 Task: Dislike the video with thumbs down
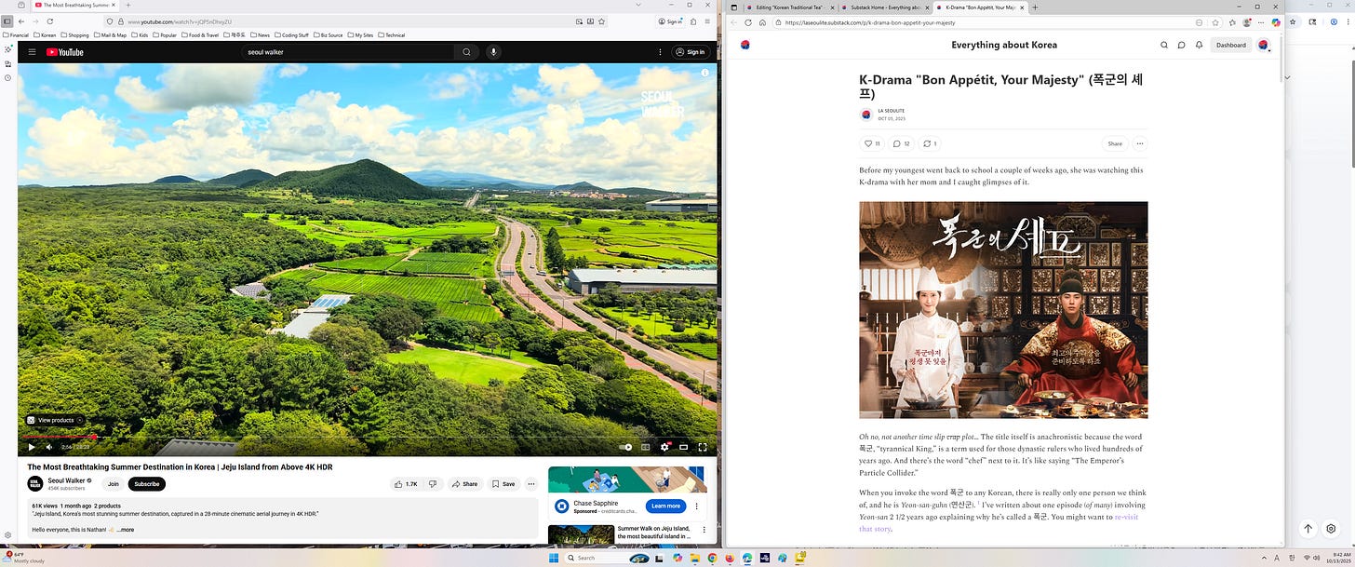[x=433, y=484]
